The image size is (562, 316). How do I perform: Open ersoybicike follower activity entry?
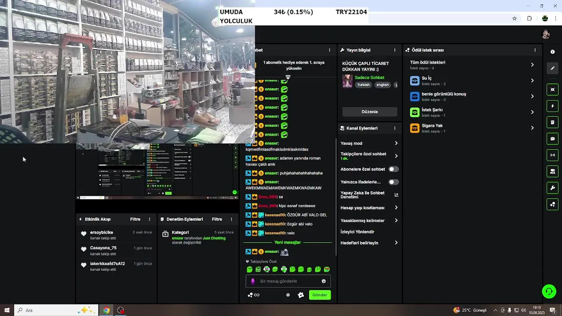click(116, 235)
